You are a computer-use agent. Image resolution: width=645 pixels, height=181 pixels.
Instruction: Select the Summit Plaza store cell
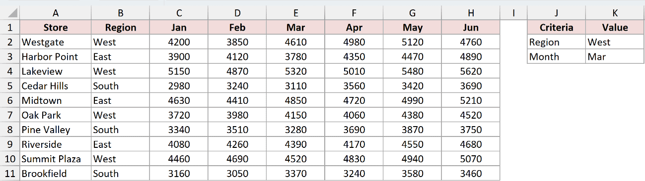tap(56, 159)
